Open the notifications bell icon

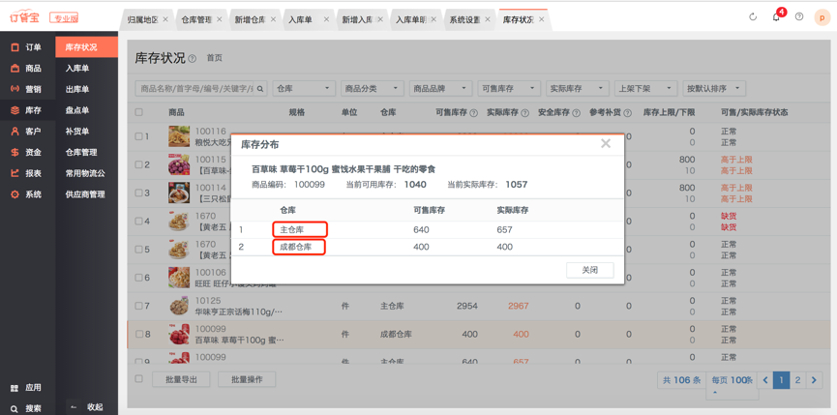click(x=776, y=17)
